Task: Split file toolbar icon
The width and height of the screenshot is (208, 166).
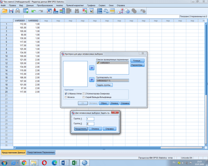Action: 99,11
